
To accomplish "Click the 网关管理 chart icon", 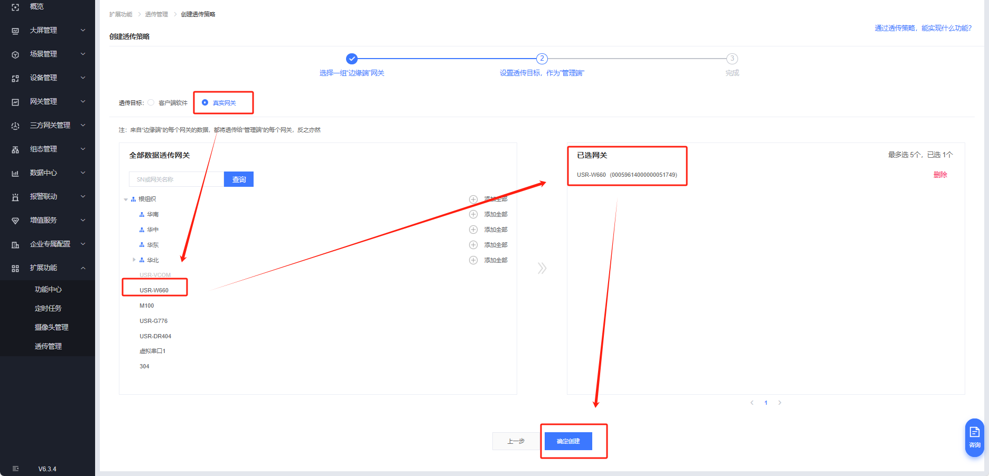I will (15, 102).
